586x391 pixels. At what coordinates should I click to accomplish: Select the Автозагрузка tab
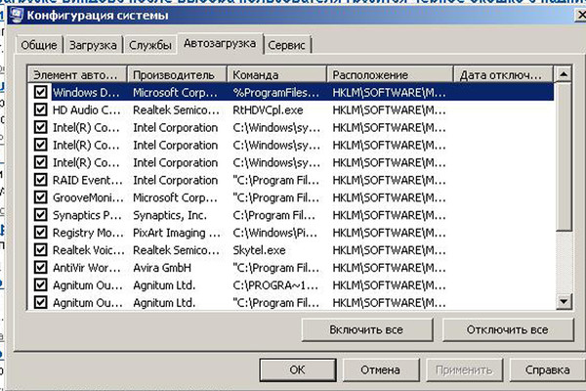click(220, 43)
